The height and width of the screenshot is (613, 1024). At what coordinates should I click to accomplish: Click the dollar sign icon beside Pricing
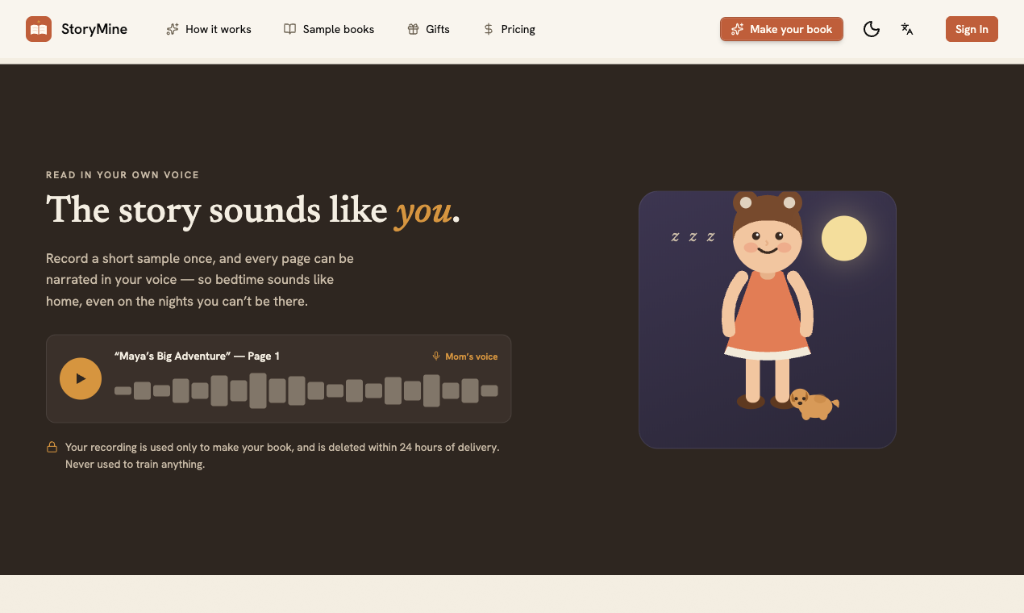(x=488, y=29)
